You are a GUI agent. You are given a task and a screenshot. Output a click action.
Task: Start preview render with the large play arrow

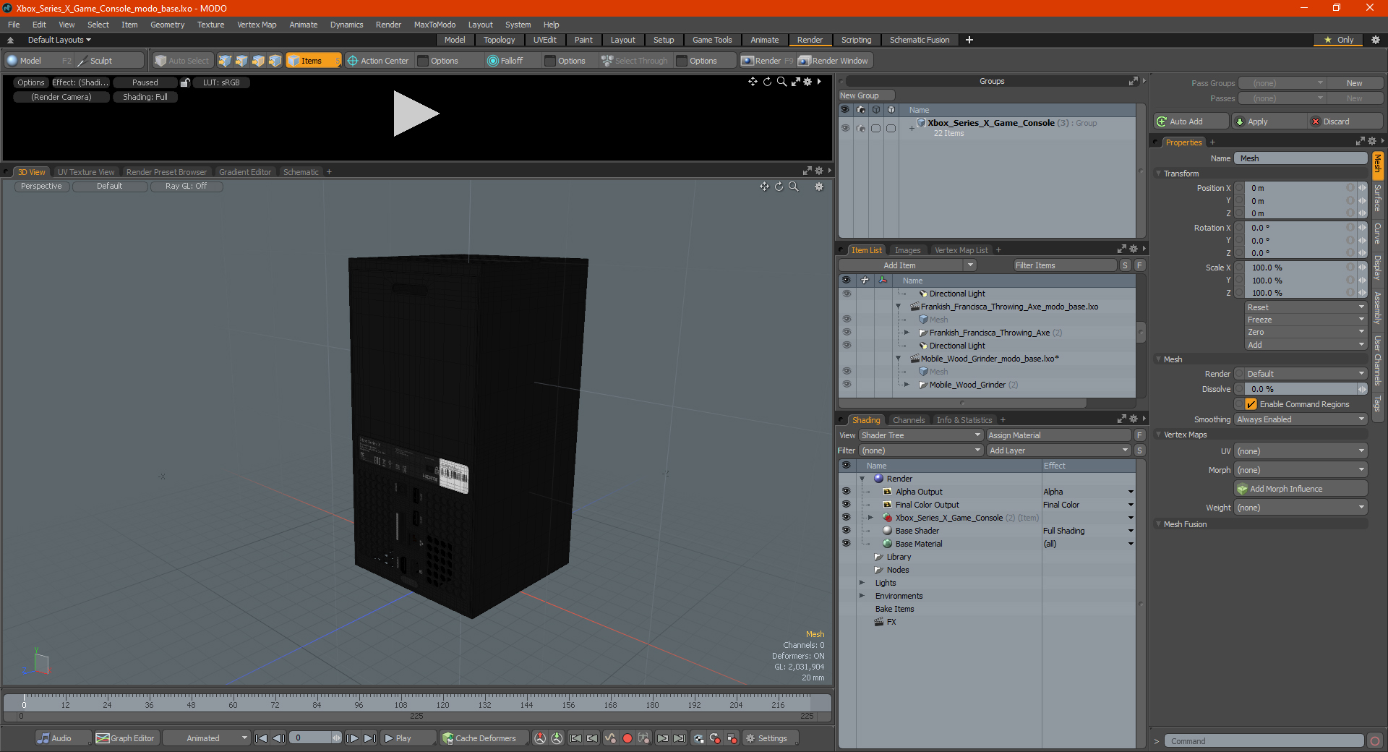(x=416, y=114)
